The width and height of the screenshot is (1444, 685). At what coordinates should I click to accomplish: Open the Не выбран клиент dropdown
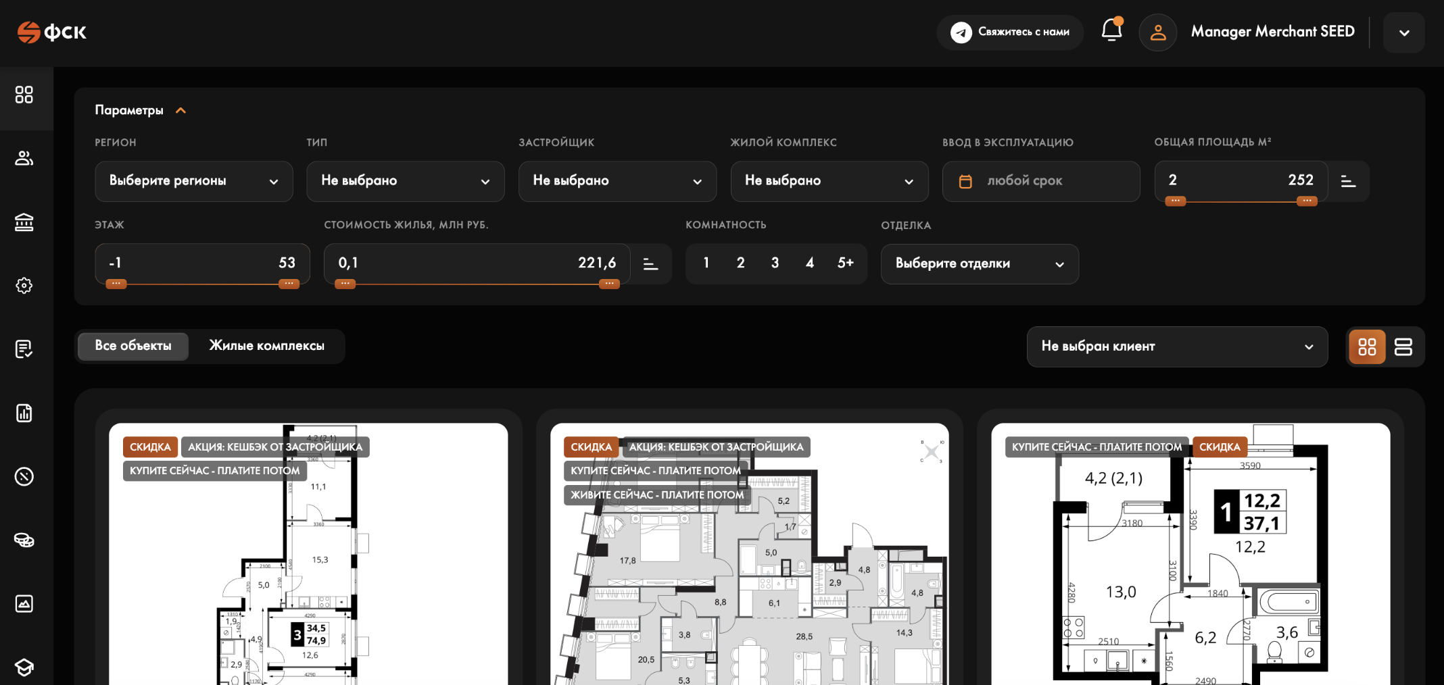tap(1177, 347)
